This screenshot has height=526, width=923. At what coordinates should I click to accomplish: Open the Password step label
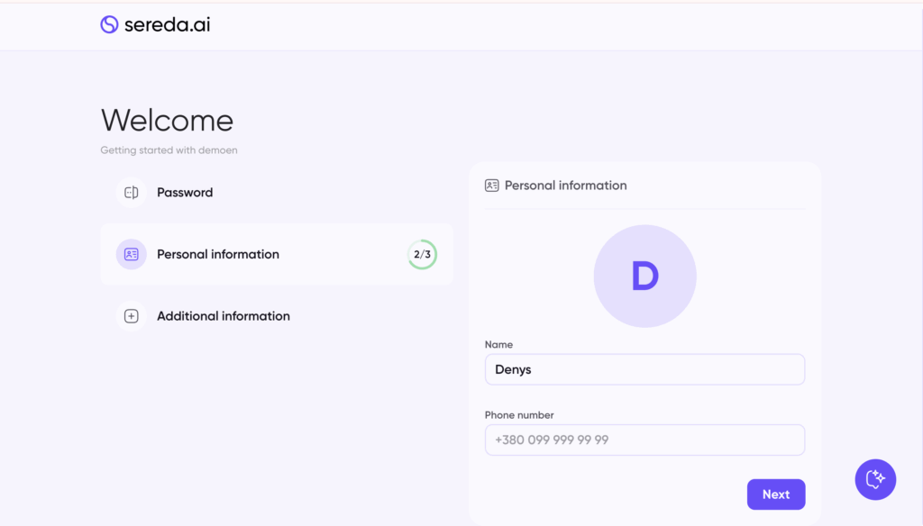185,192
